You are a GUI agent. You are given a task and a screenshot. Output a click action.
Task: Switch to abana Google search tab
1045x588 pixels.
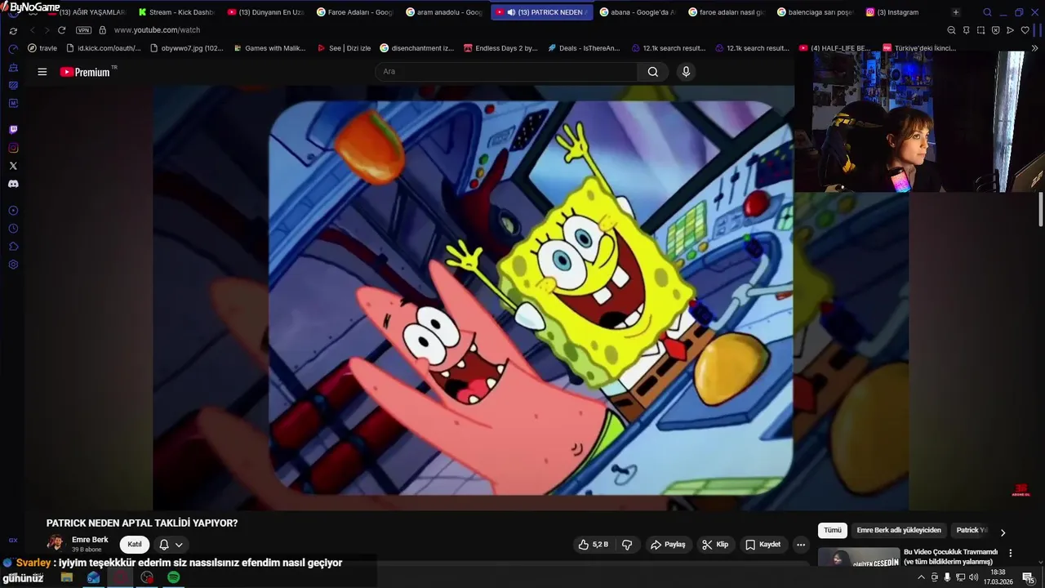point(637,12)
